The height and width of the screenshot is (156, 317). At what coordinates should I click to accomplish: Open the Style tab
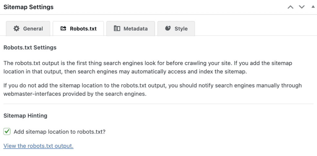point(176,29)
